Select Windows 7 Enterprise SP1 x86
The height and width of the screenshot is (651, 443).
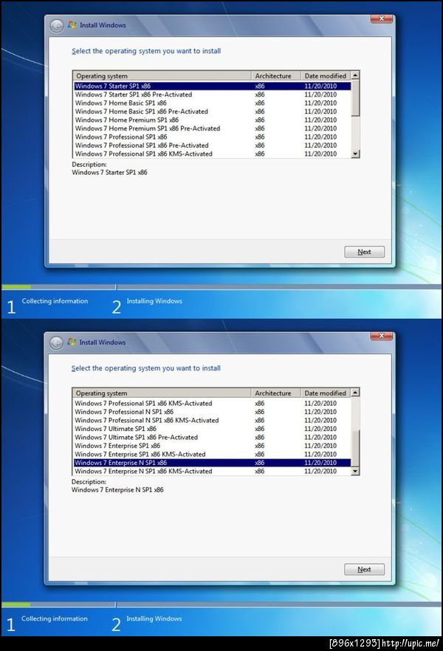pos(212,446)
